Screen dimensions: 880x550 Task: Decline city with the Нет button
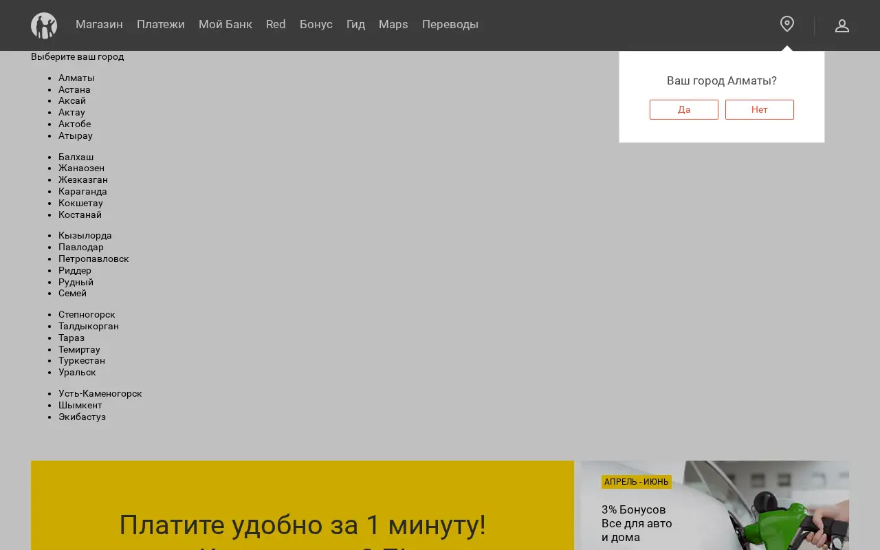(760, 109)
